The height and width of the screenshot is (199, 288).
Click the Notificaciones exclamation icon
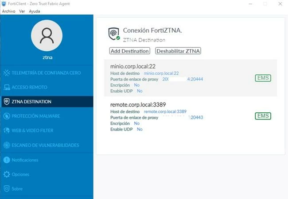[7, 160]
